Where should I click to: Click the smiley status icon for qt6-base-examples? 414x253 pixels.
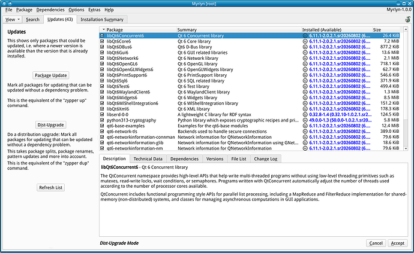[305, 126]
